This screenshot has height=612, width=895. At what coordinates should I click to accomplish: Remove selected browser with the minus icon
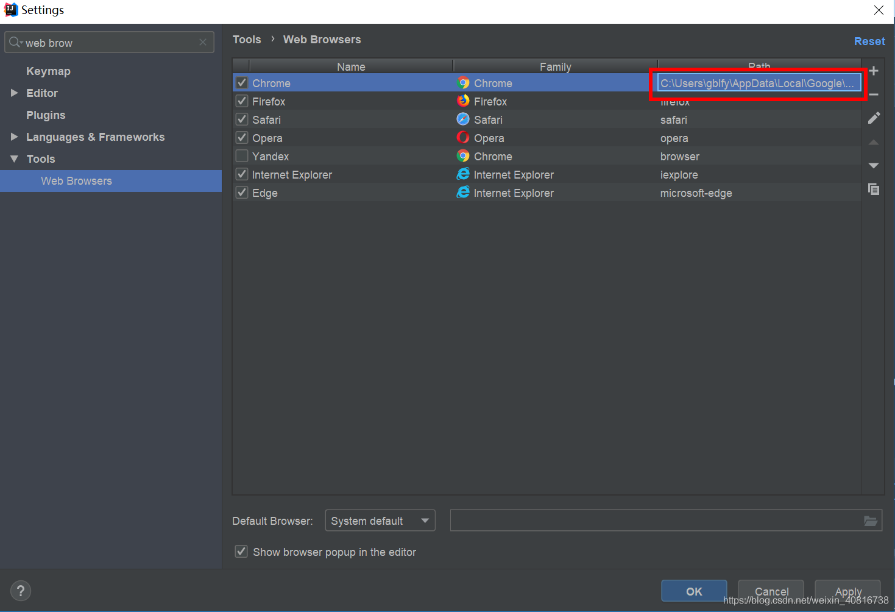874,94
